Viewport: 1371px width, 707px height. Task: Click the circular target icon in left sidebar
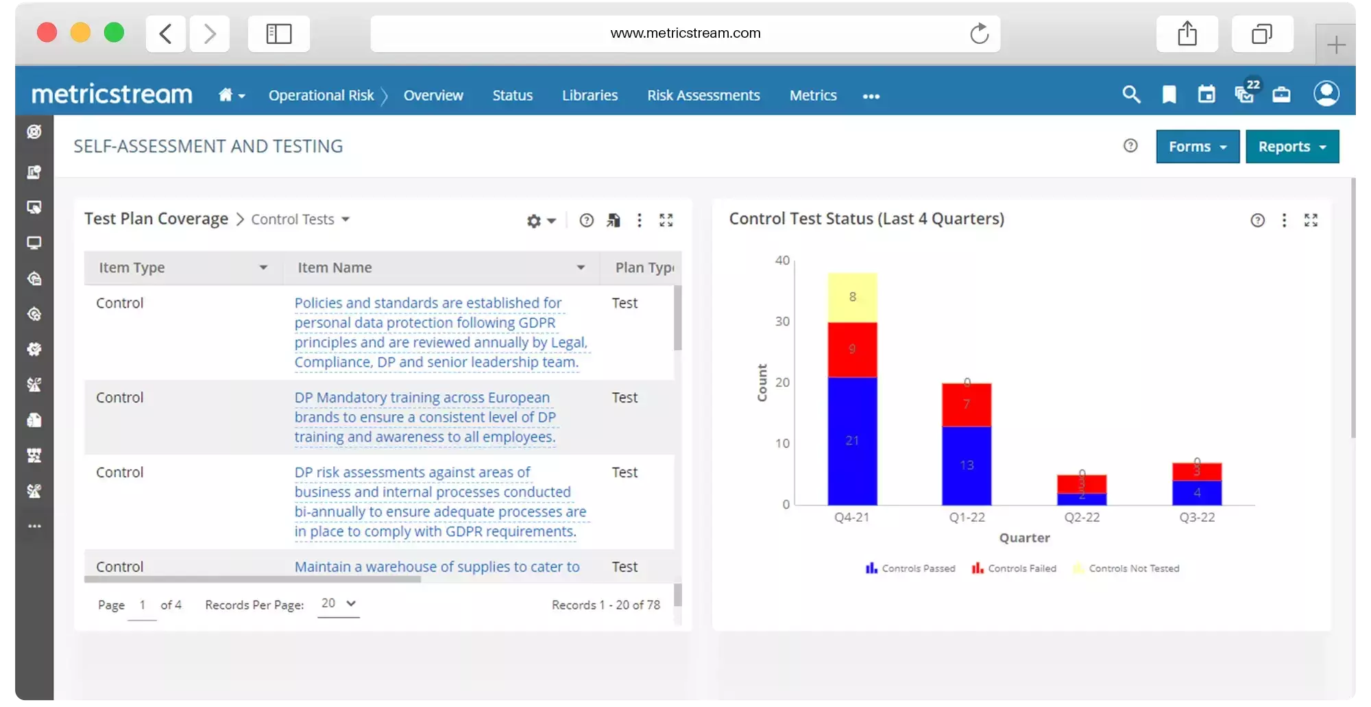click(34, 131)
